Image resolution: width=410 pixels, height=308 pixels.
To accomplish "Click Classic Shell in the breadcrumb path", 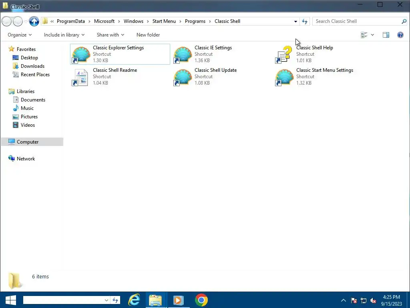I will pyautogui.click(x=227, y=21).
